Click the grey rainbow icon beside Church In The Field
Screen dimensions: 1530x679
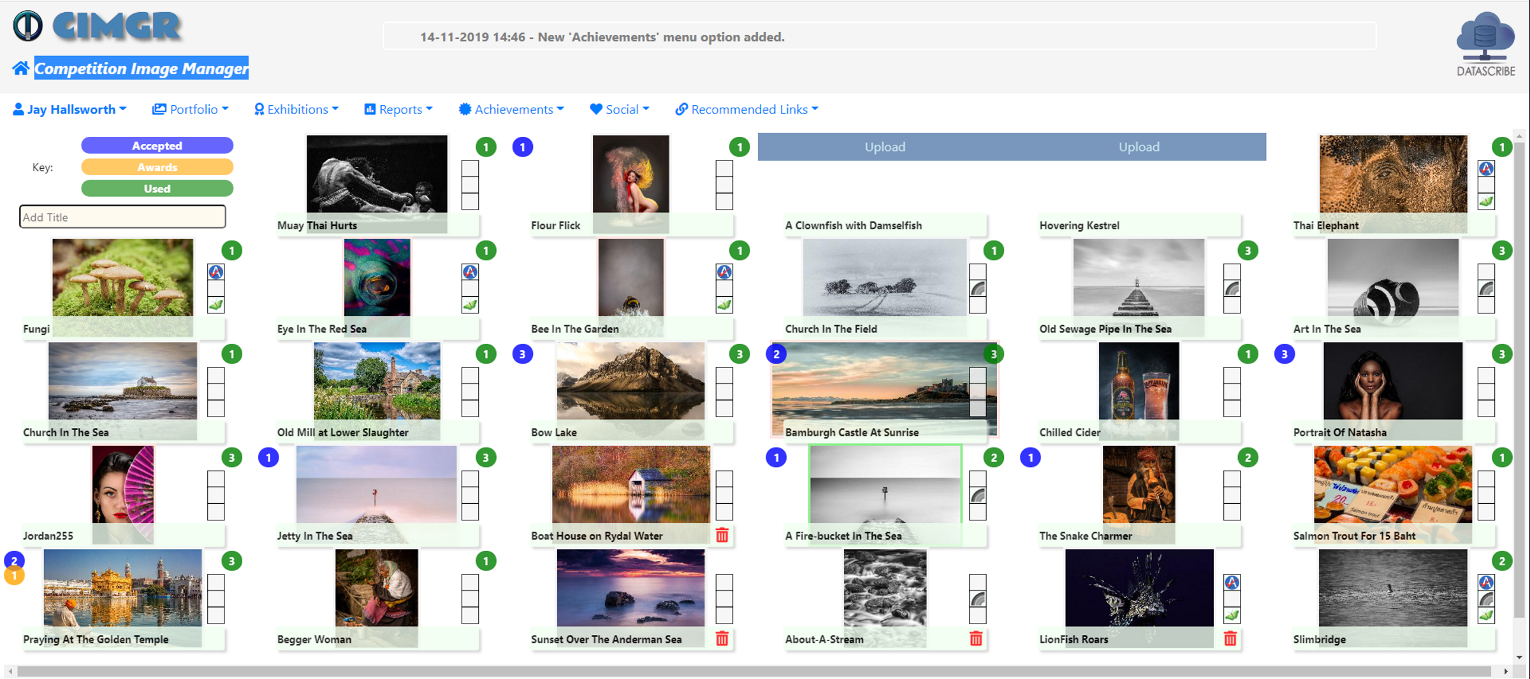[x=977, y=289]
